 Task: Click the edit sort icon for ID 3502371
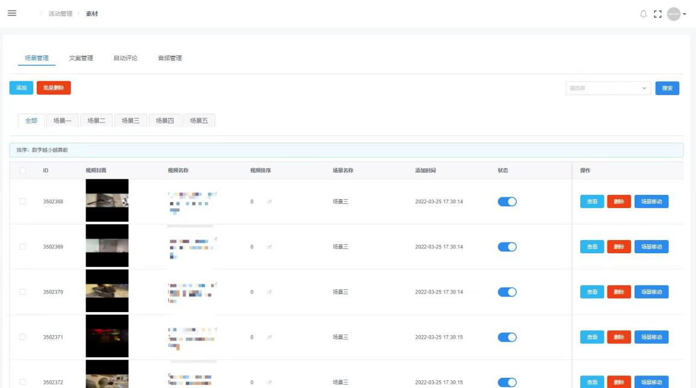pyautogui.click(x=269, y=337)
